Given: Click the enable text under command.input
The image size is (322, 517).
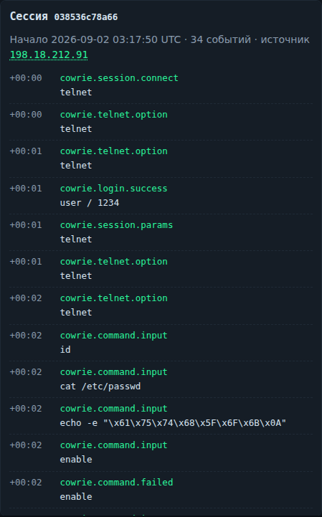Looking at the screenshot, I should coord(76,460).
